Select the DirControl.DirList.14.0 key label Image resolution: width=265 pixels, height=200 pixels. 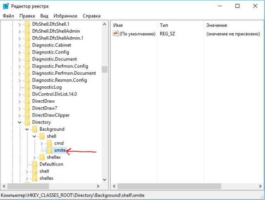click(55, 94)
